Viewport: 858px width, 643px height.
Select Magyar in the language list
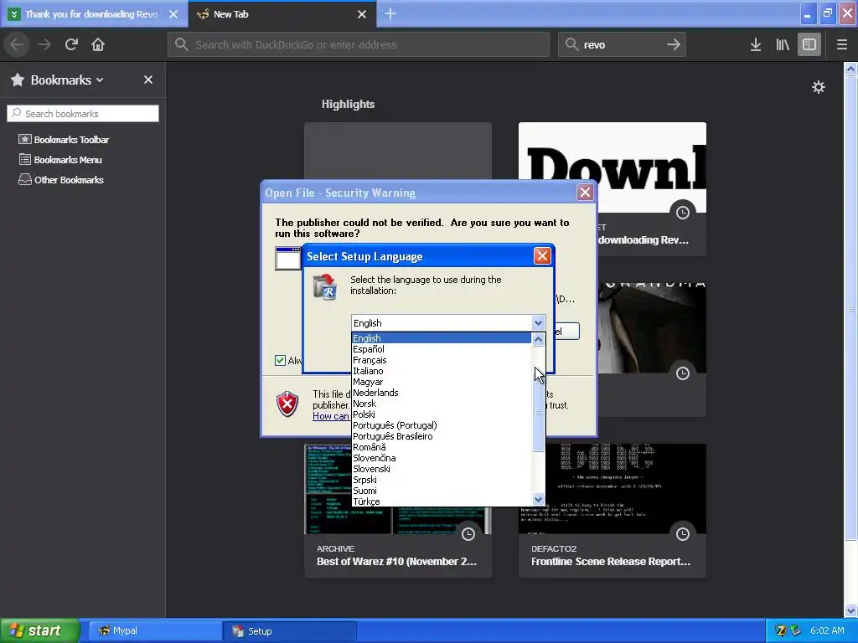(x=441, y=382)
